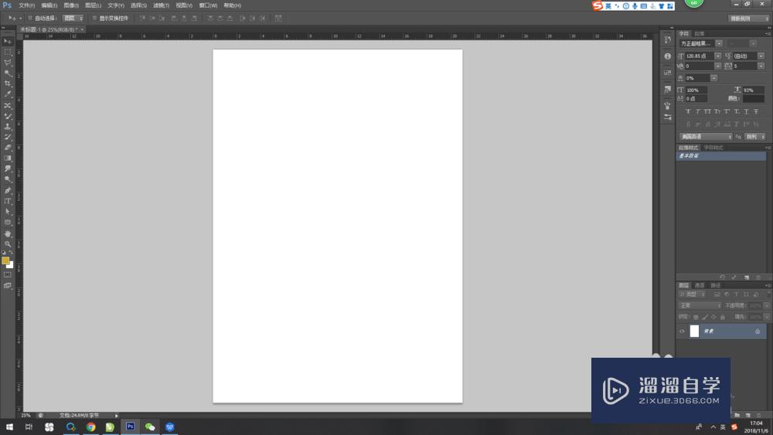Open the Filter menu
This screenshot has height=435, width=773.
(162, 5)
